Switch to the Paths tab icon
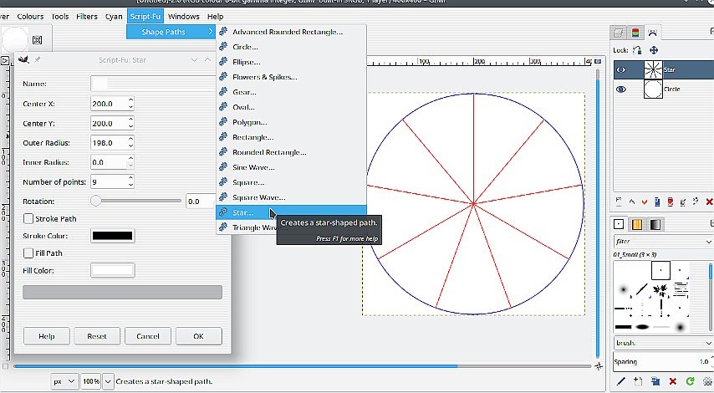 point(653,33)
